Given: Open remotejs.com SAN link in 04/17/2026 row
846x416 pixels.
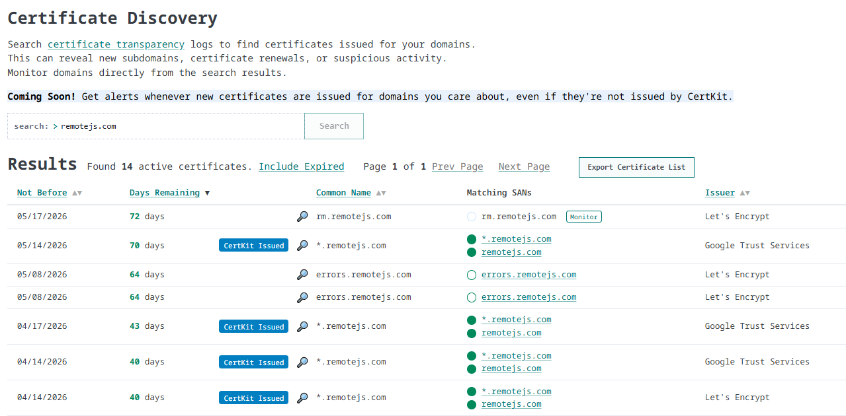Looking at the screenshot, I should tap(511, 333).
